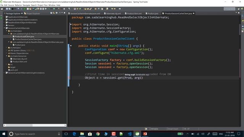This screenshot has width=244, height=137.
Task: Expand the Maven Dependencies node
Action: [7, 53]
